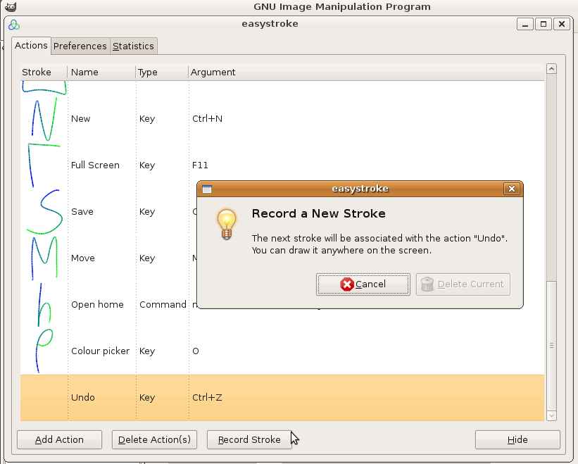Select the New action name
Screen dimensions: 578x464
tap(81, 119)
